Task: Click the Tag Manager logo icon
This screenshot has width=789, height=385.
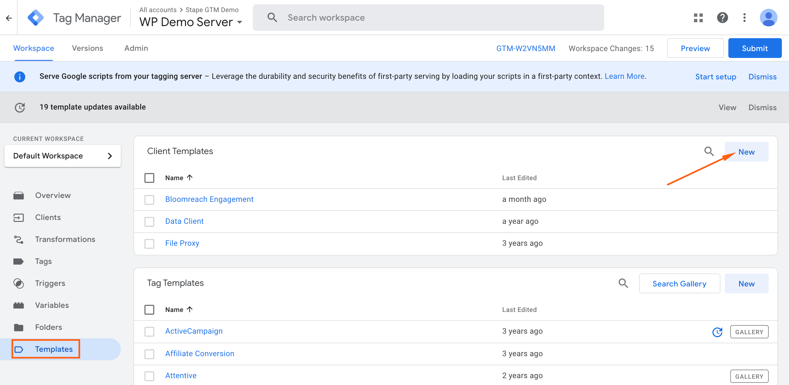Action: coord(35,18)
